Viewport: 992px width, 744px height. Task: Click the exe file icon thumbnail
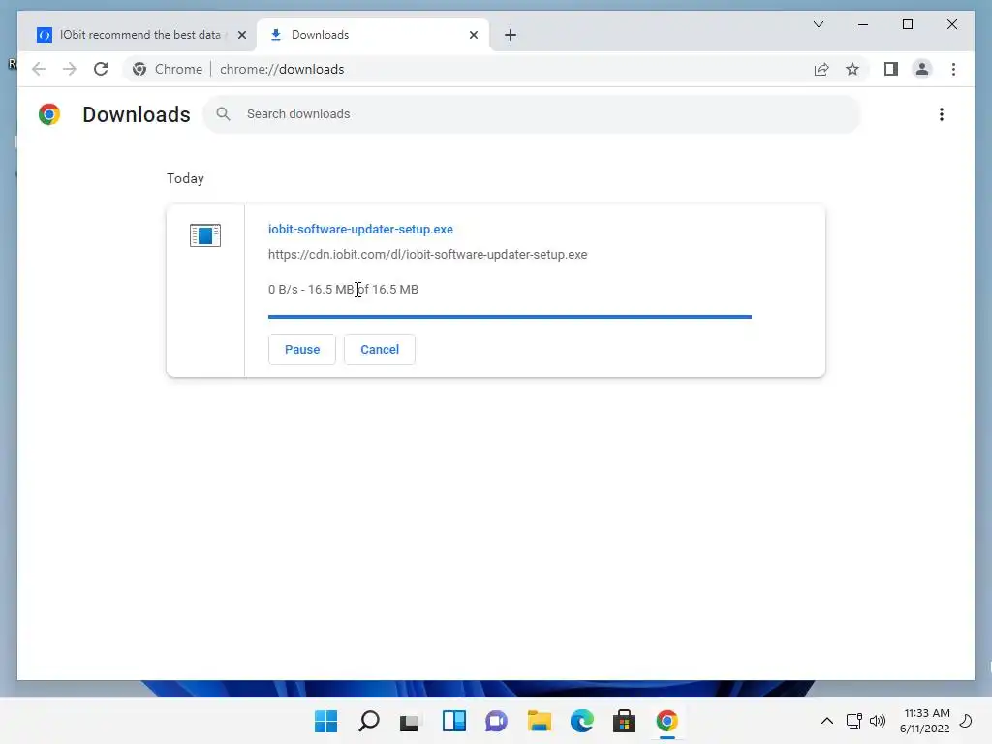click(x=205, y=235)
